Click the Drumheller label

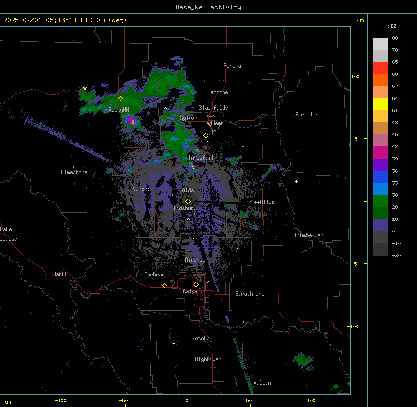tap(309, 235)
